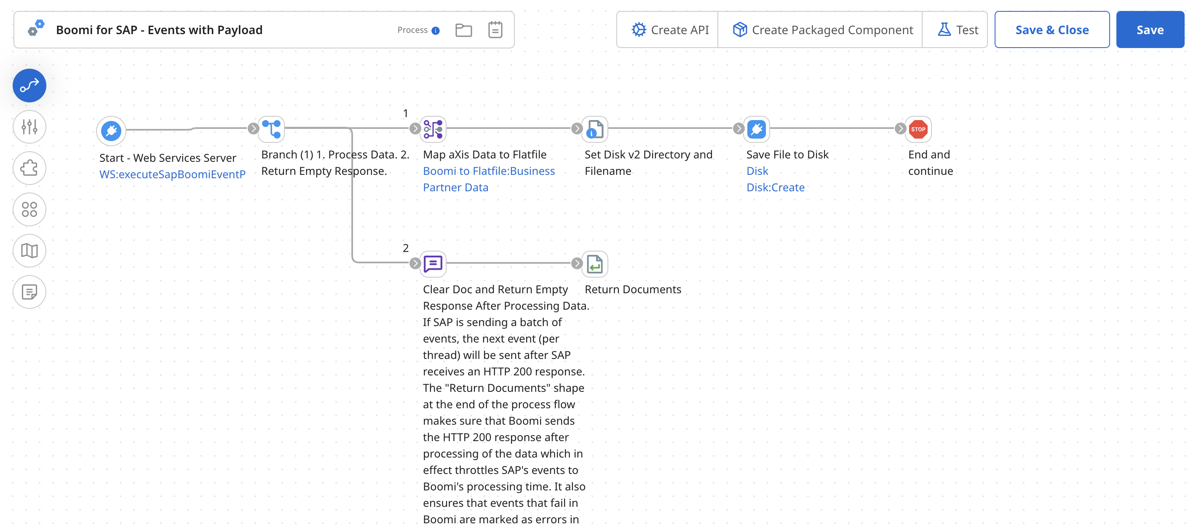The height and width of the screenshot is (530, 1188).
Task: Open the shapes palette icon in the sidebar
Action: point(29,209)
